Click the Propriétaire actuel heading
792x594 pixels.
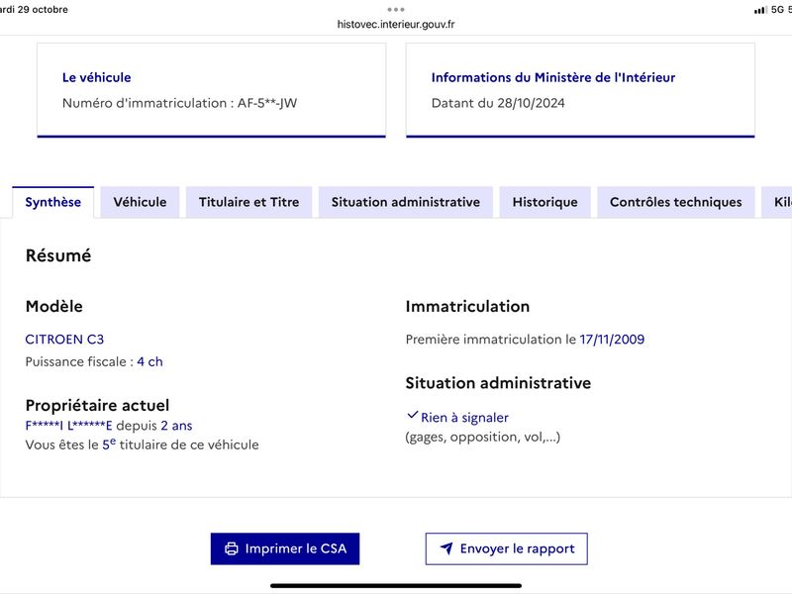[97, 406]
